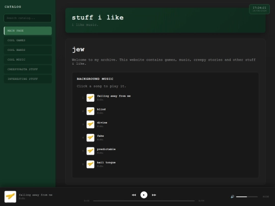Select Cool Music in the catalog
275x206 pixels.
(x=28, y=60)
